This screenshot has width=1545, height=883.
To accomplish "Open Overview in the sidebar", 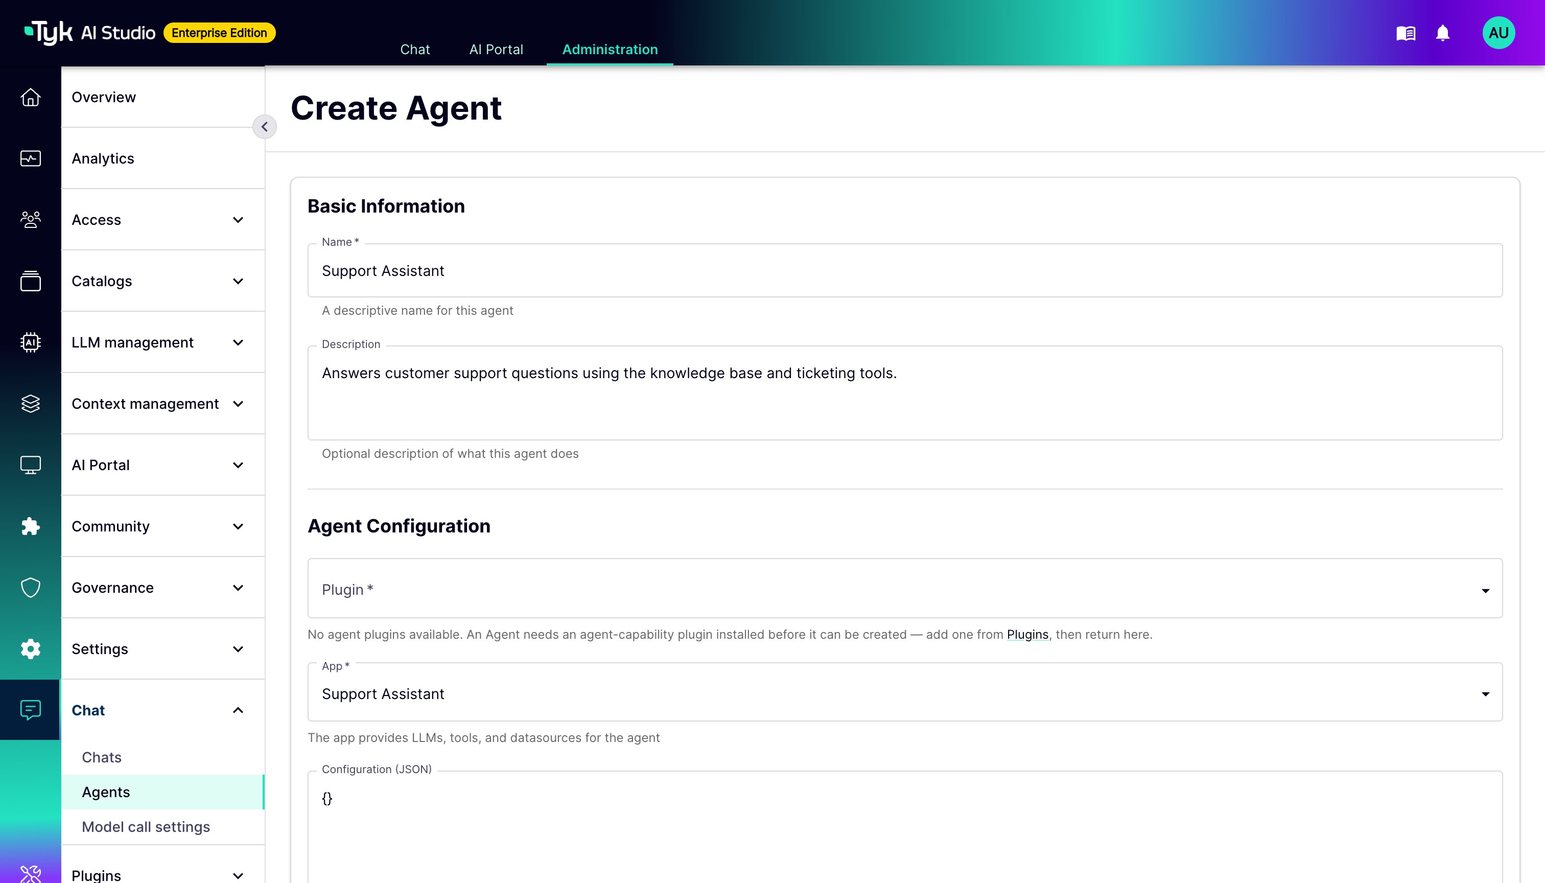I will point(162,97).
